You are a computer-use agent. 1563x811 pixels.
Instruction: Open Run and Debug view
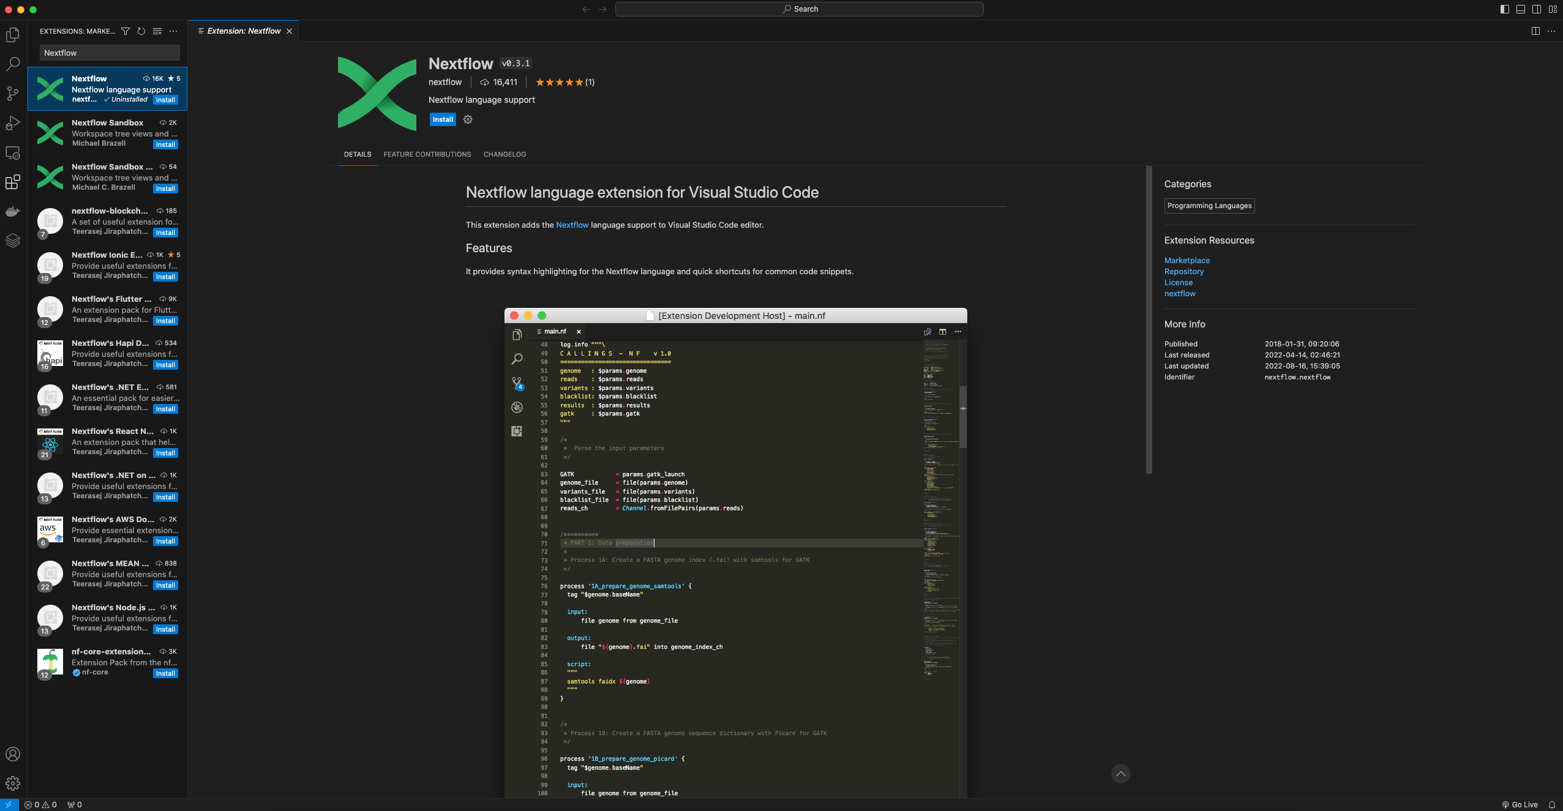click(13, 123)
